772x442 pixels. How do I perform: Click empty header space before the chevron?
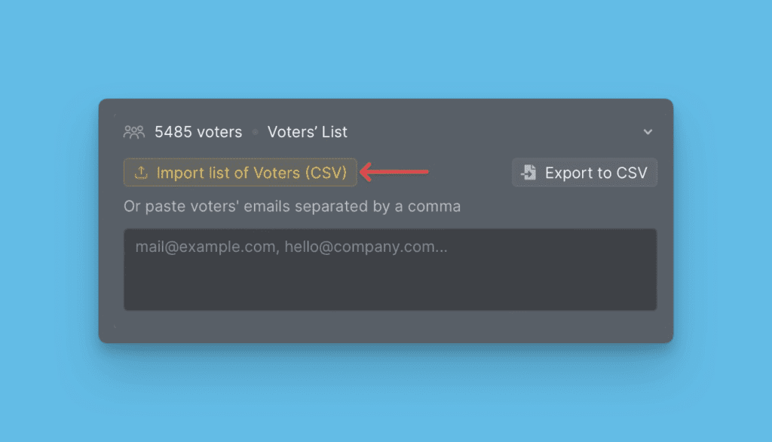[x=490, y=132]
